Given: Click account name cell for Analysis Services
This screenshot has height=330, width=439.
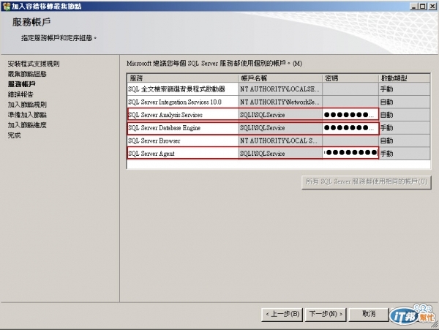Looking at the screenshot, I should point(280,114).
